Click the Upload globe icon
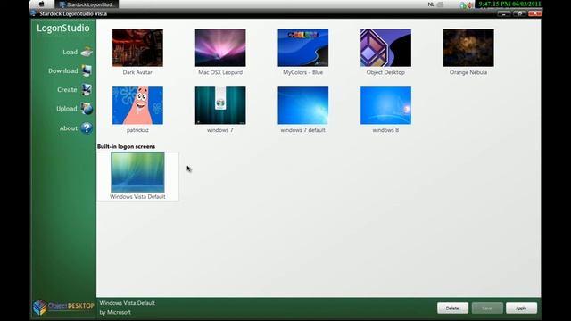 tap(87, 109)
